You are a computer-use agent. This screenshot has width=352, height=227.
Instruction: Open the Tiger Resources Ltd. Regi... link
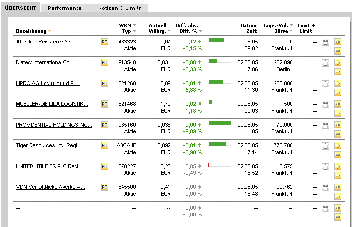[x=49, y=145]
